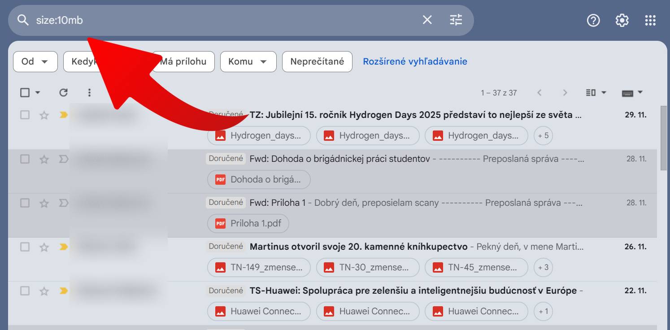Open the TN-149_zmense image attachment
The height and width of the screenshot is (330, 670).
259,267
